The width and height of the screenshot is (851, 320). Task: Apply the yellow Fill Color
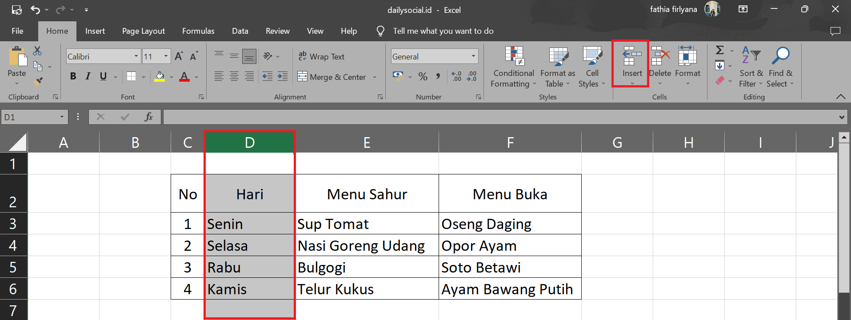[x=160, y=76]
